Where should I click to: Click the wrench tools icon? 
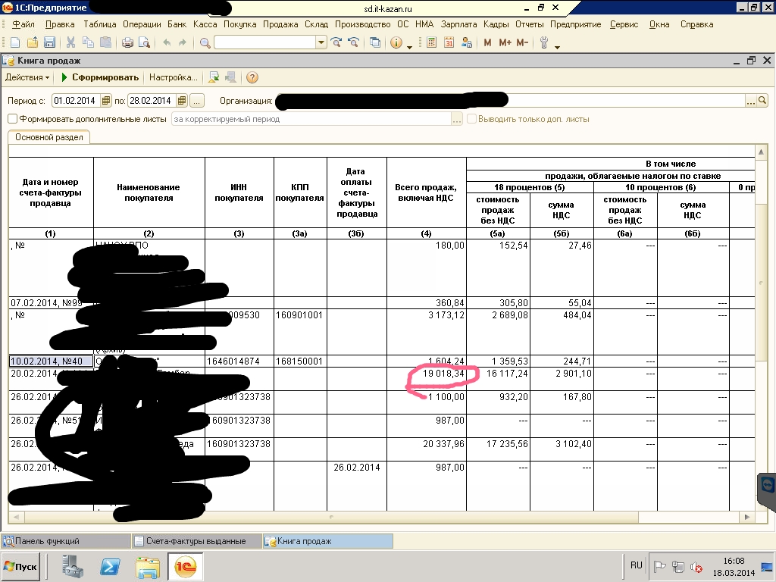(543, 42)
